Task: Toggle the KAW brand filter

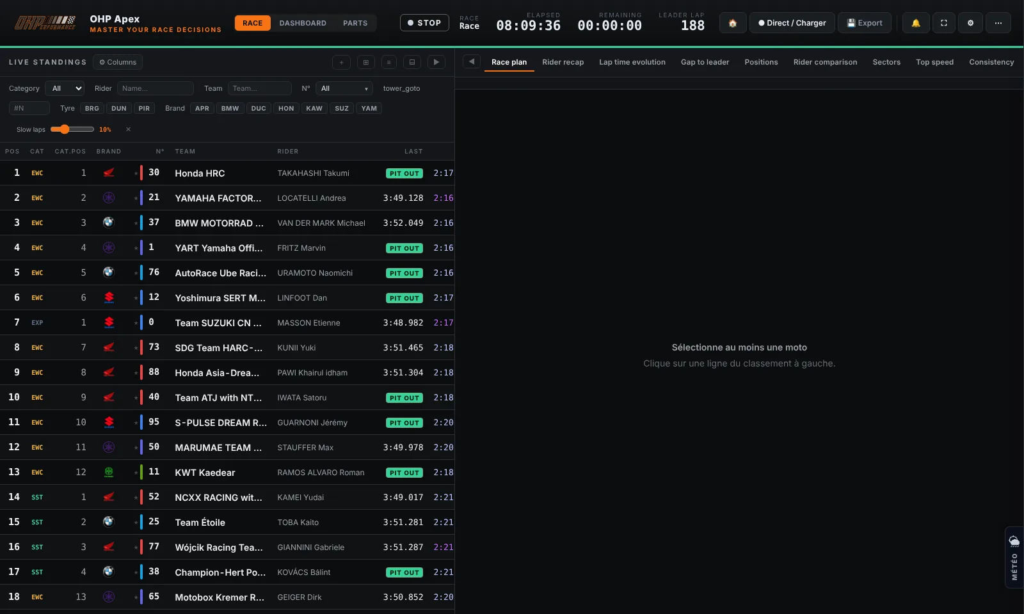Action: pyautogui.click(x=314, y=108)
